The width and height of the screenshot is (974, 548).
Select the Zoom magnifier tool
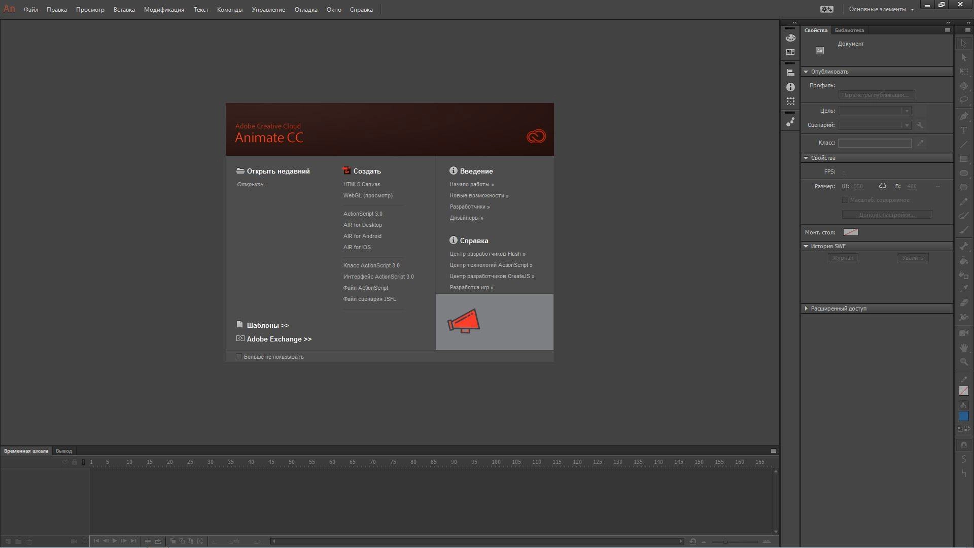[x=964, y=362]
